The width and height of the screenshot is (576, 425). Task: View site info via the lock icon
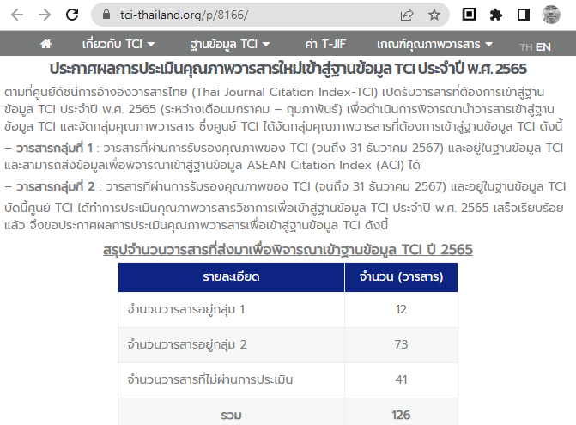tap(106, 15)
